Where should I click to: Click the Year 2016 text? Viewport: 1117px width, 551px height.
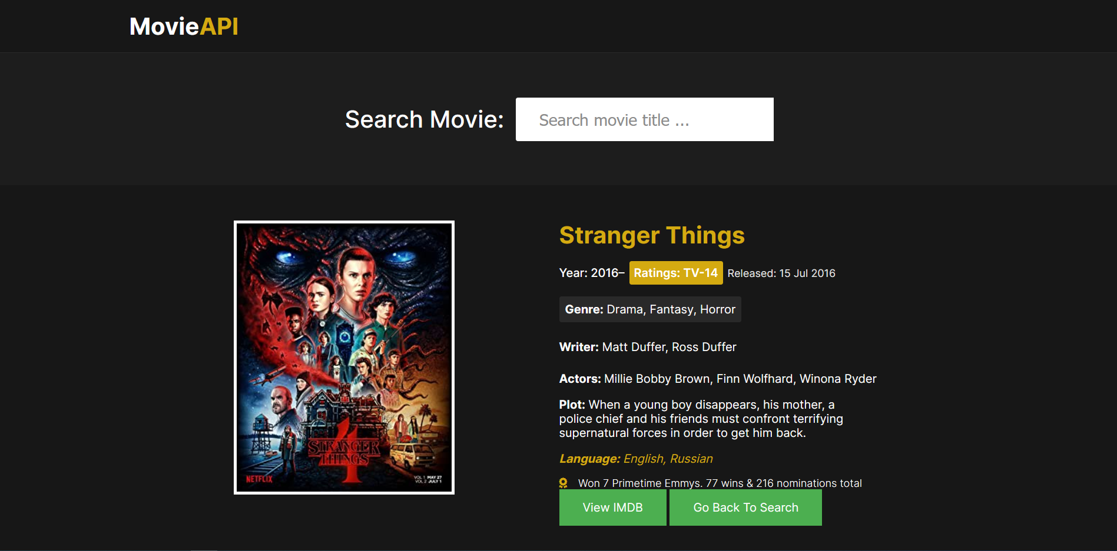click(591, 273)
